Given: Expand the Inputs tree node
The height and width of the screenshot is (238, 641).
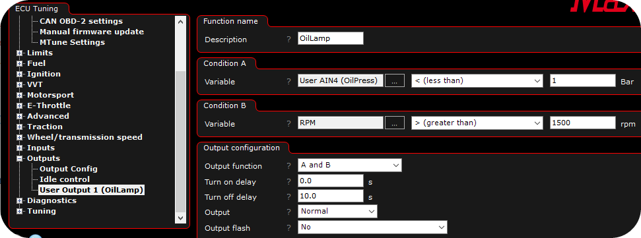Looking at the screenshot, I should point(19,148).
